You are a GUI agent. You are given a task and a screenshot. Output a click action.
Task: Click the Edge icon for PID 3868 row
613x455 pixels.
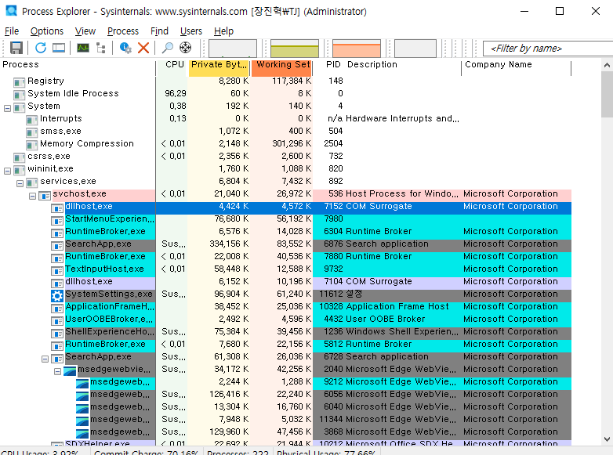pyautogui.click(x=82, y=433)
